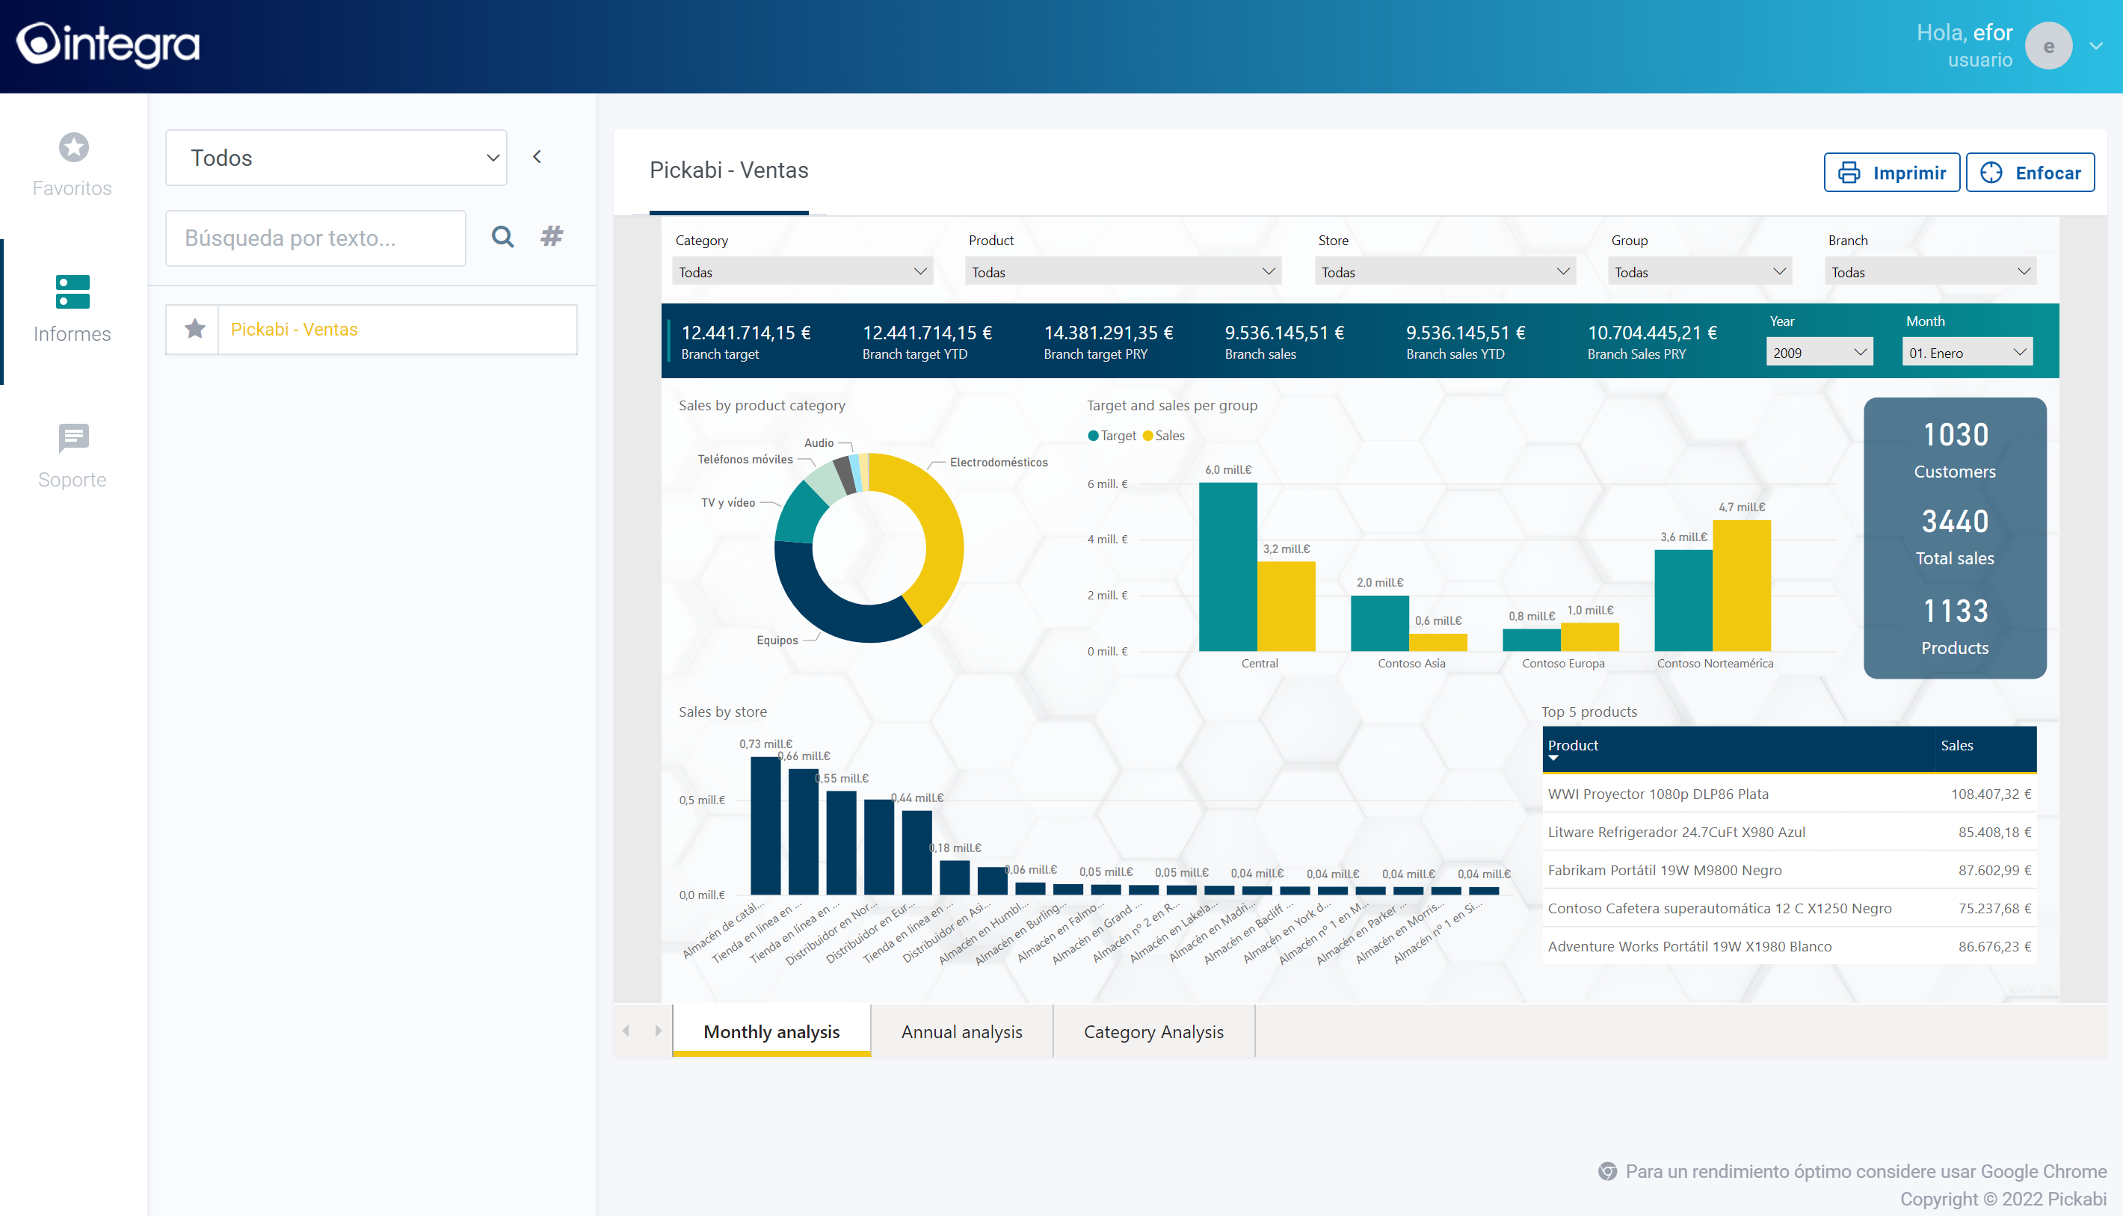Select Litware Refrigerador 24.7CuFt X980 Azul row
Screen dimensions: 2123x1216
(x=1789, y=832)
